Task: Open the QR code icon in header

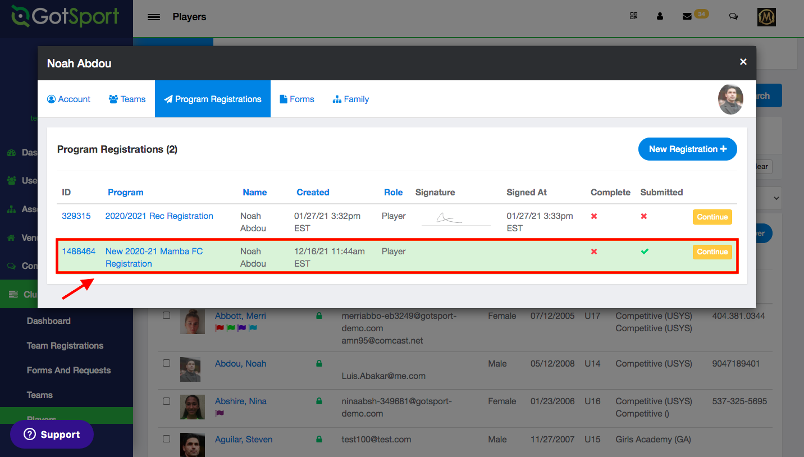Action: click(x=634, y=16)
